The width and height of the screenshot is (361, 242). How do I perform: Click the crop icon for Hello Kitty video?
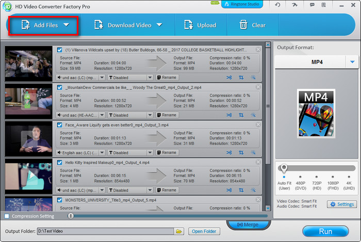pyautogui.click(x=241, y=190)
